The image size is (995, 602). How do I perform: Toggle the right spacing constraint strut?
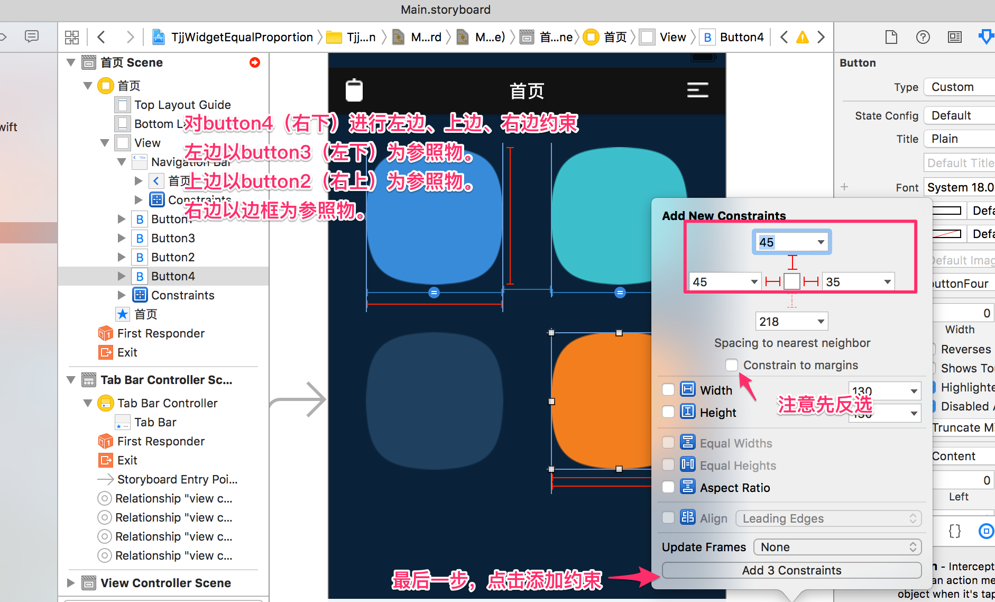(x=811, y=281)
